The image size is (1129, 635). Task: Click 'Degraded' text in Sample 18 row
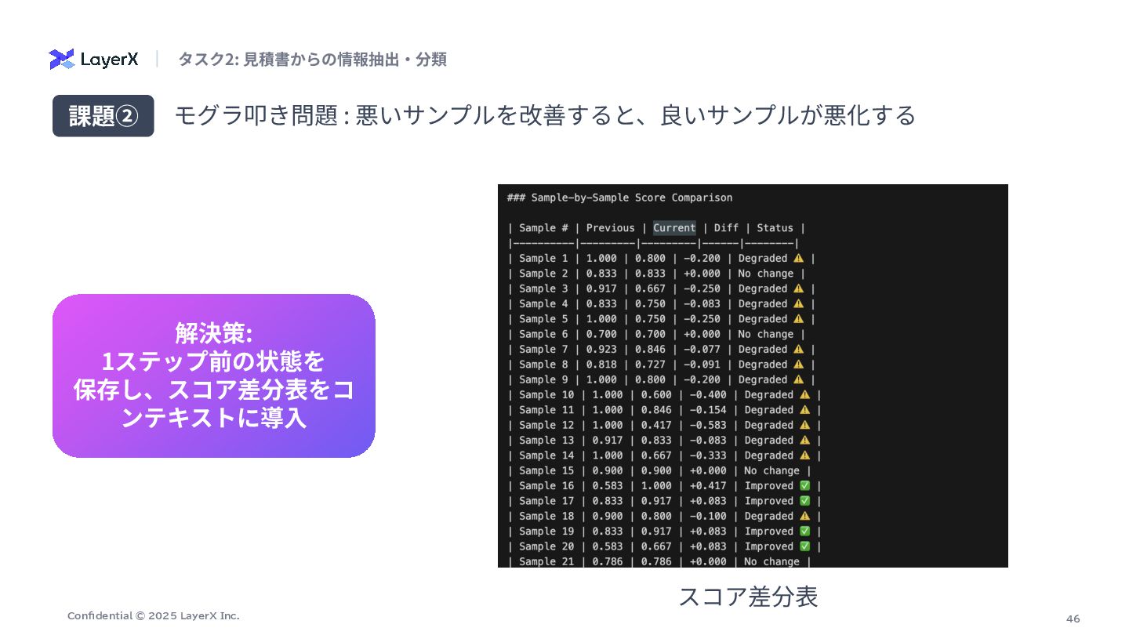point(768,516)
